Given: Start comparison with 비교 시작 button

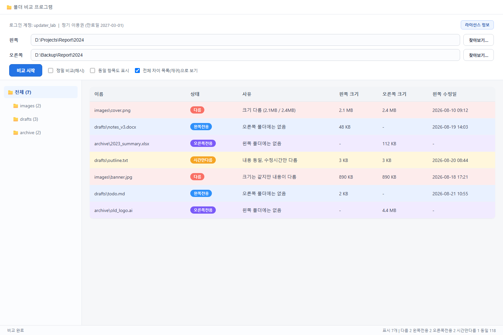Looking at the screenshot, I should click(x=26, y=70).
